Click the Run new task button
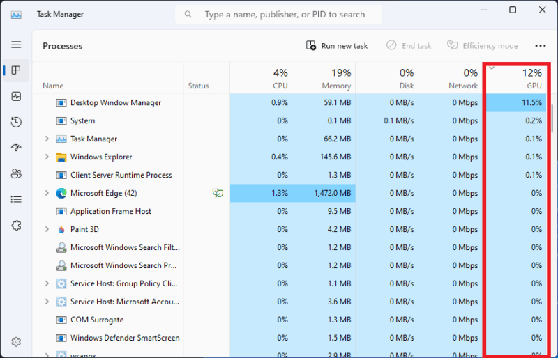 point(337,46)
